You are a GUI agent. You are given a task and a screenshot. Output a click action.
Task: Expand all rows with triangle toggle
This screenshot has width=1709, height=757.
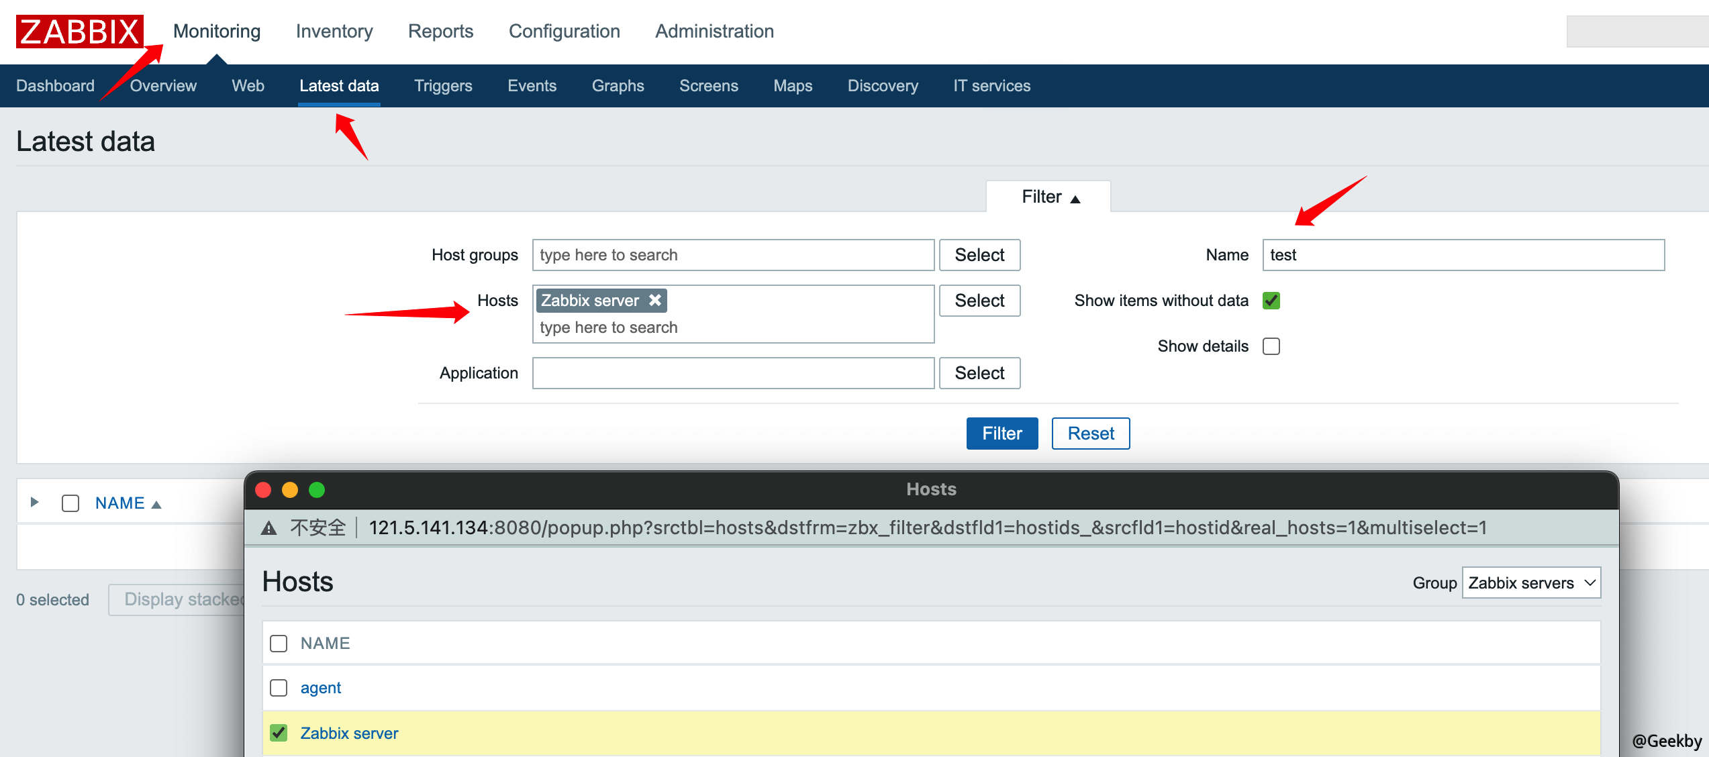pyautogui.click(x=35, y=502)
